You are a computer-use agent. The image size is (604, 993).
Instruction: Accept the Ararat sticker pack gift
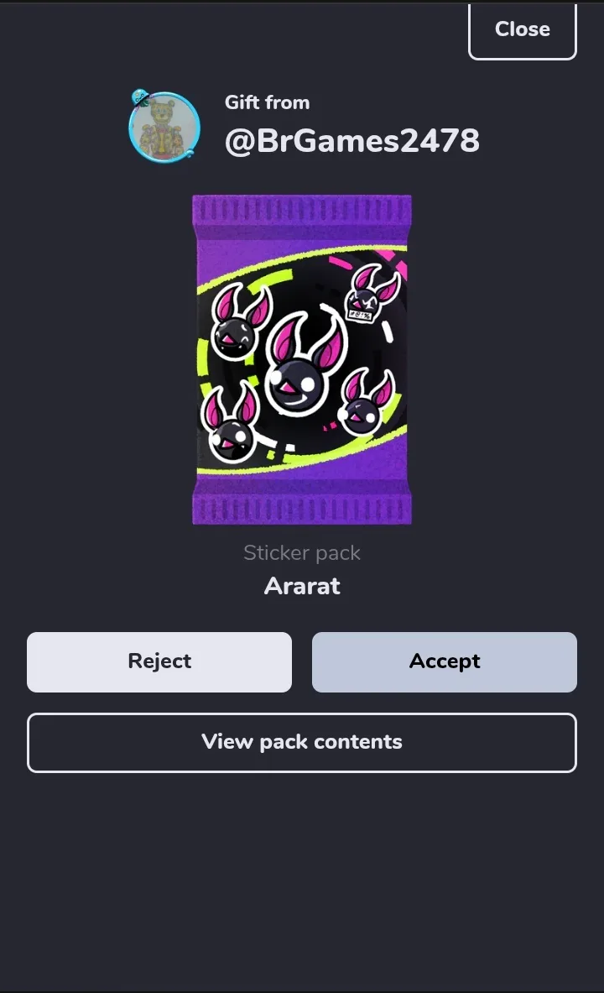pos(445,661)
